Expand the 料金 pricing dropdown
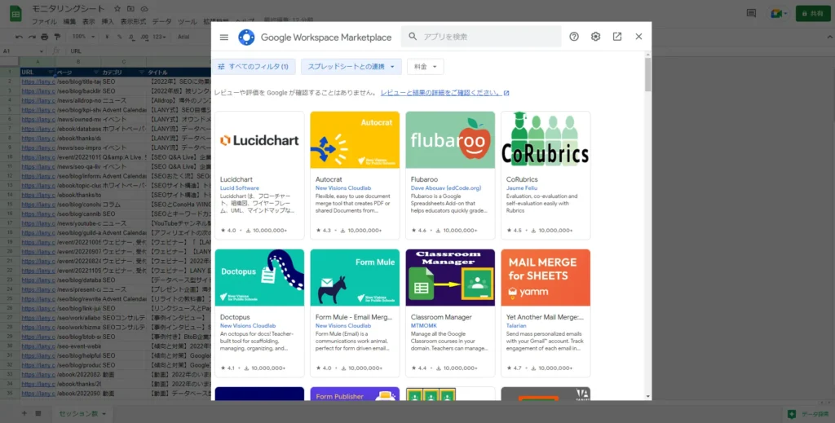This screenshot has width=835, height=423. (x=425, y=67)
